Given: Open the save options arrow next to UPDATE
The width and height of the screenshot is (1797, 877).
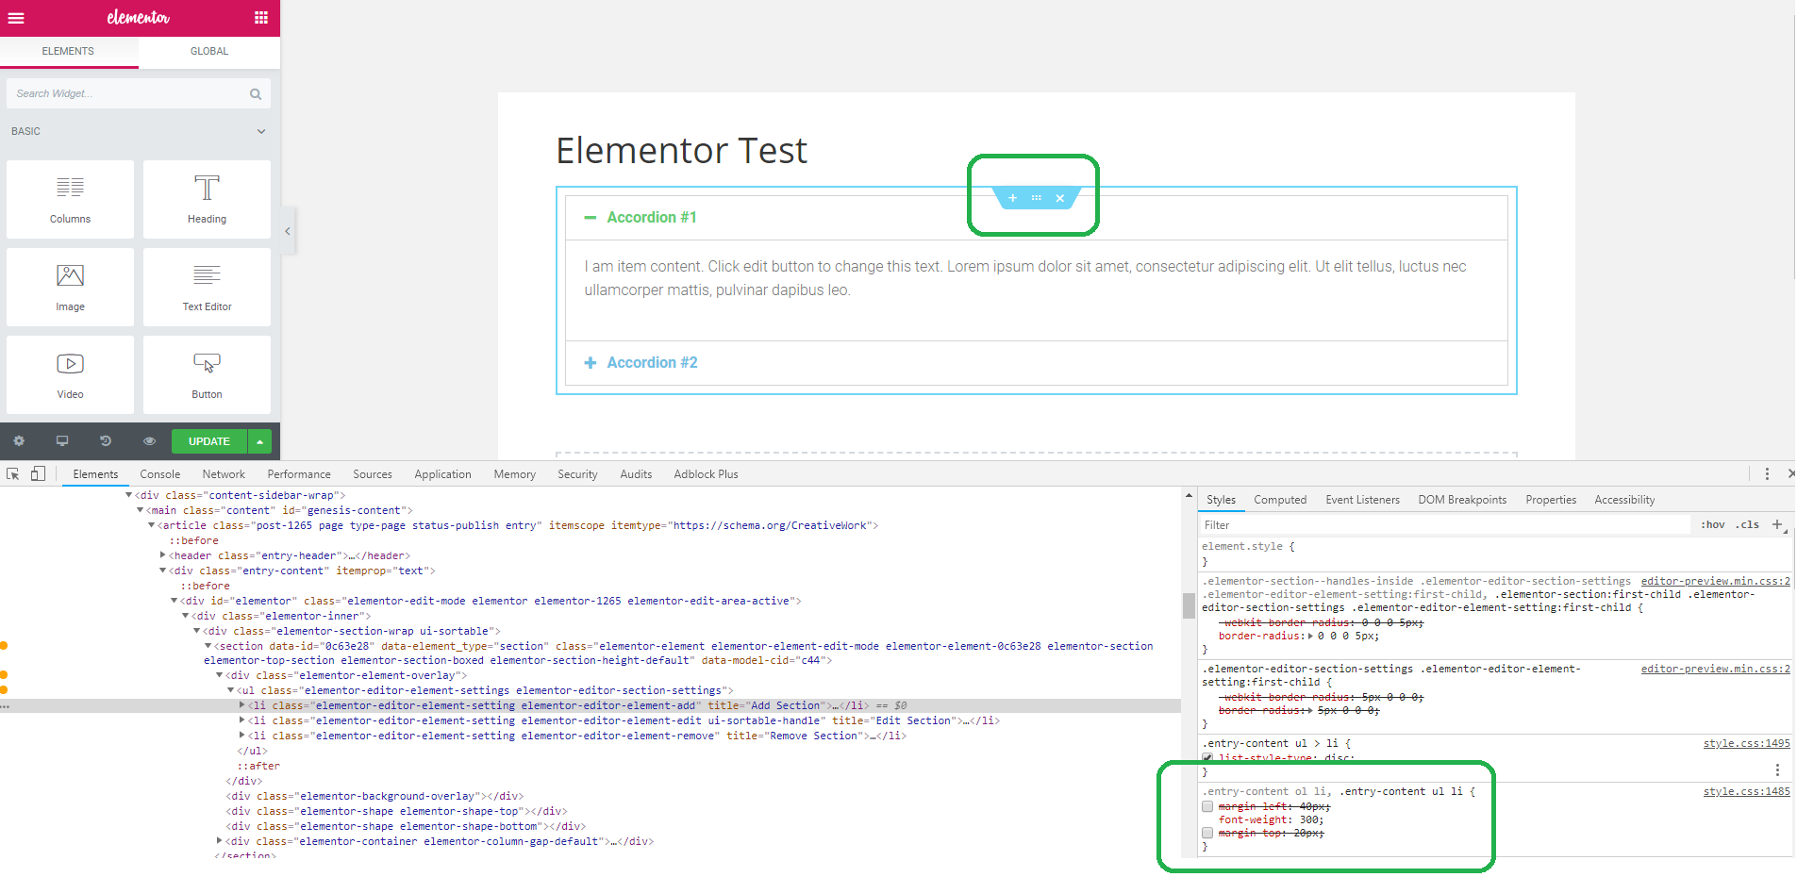Looking at the screenshot, I should click(259, 440).
